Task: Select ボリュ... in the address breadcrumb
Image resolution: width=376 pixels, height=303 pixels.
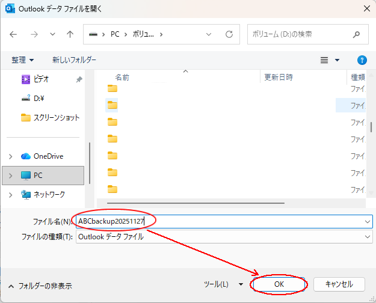Action: tap(143, 34)
